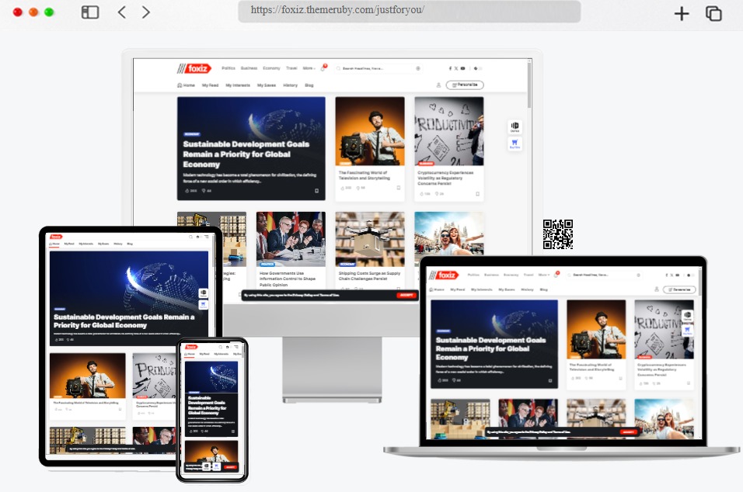Click the Personalize button
This screenshot has width=743, height=492.
(466, 85)
